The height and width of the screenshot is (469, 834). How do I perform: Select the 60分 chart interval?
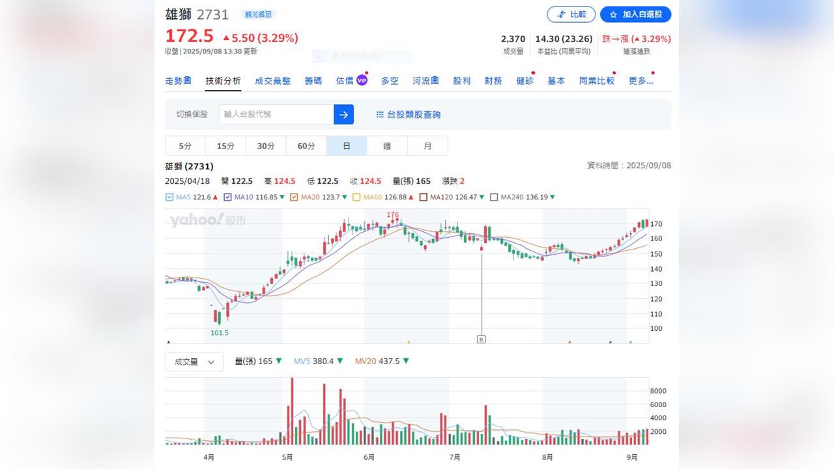306,146
